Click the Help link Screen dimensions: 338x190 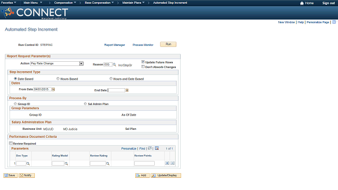click(x=301, y=22)
